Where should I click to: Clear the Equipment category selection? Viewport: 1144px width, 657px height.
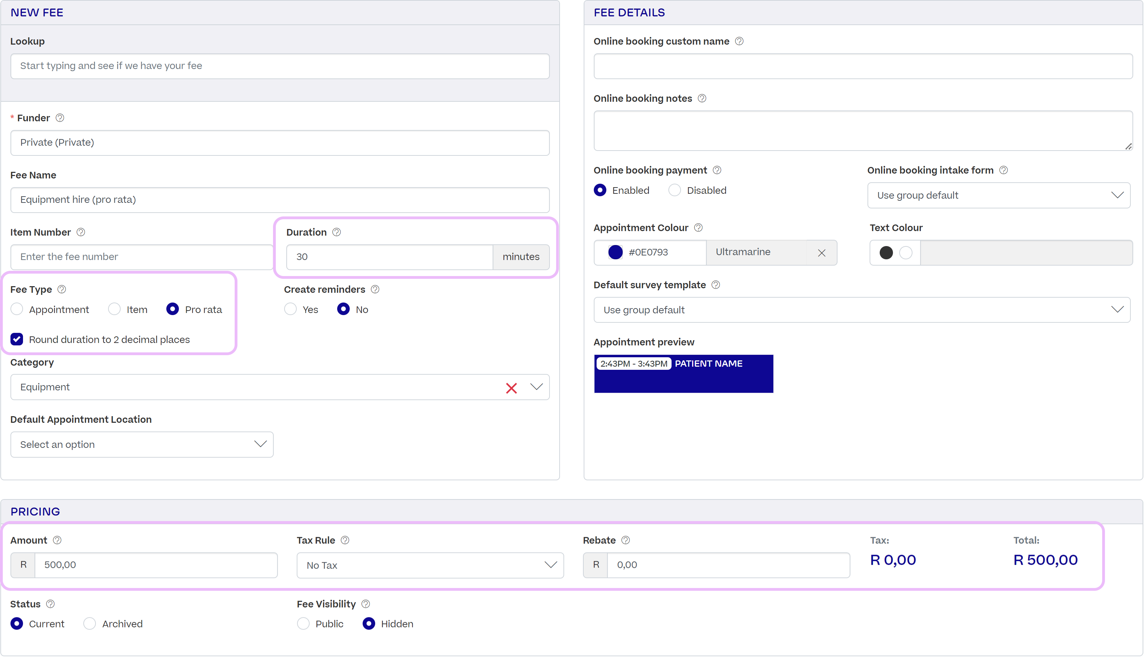coord(511,387)
